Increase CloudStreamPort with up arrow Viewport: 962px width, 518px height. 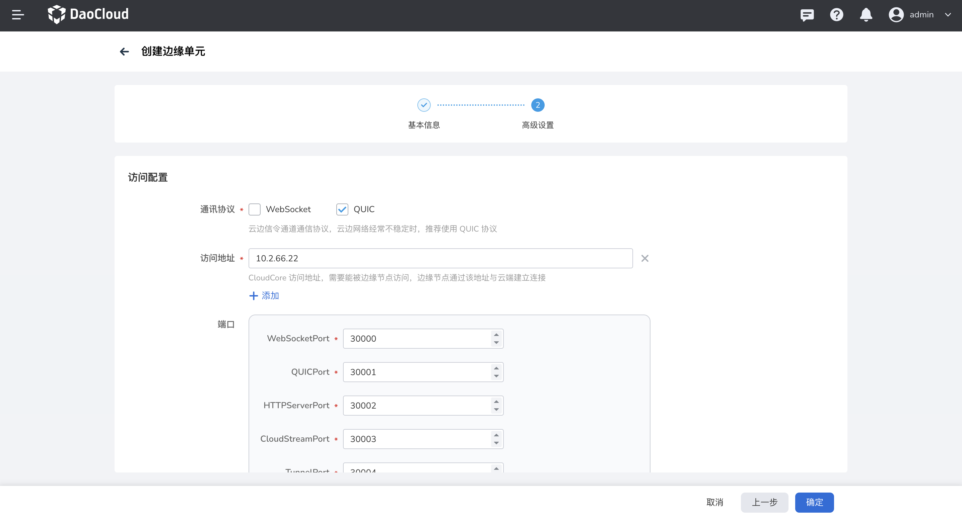496,435
